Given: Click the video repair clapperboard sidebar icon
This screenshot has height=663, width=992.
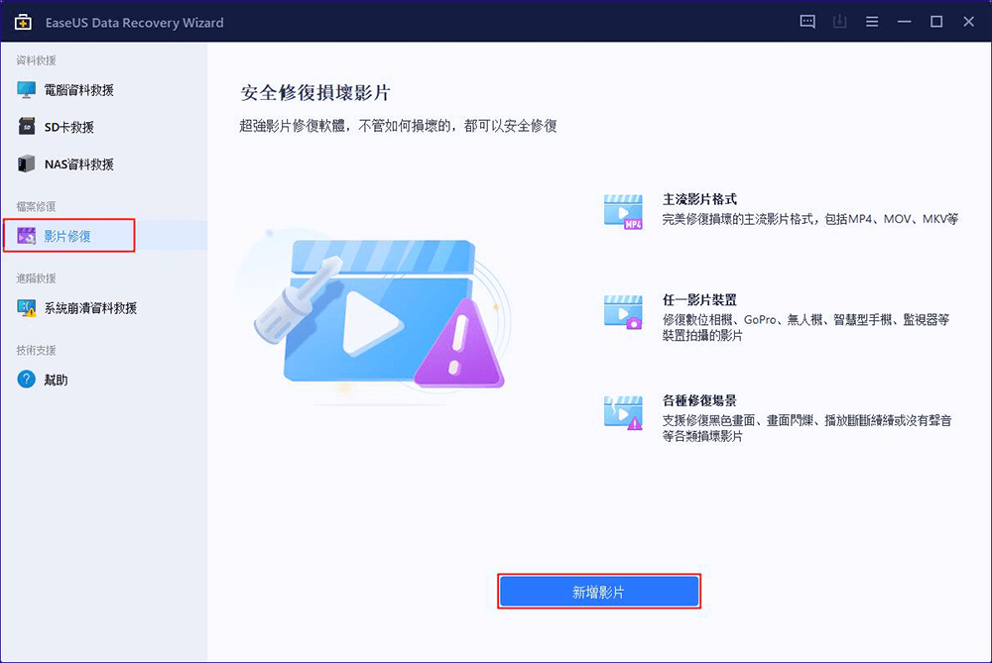Looking at the screenshot, I should 26,236.
